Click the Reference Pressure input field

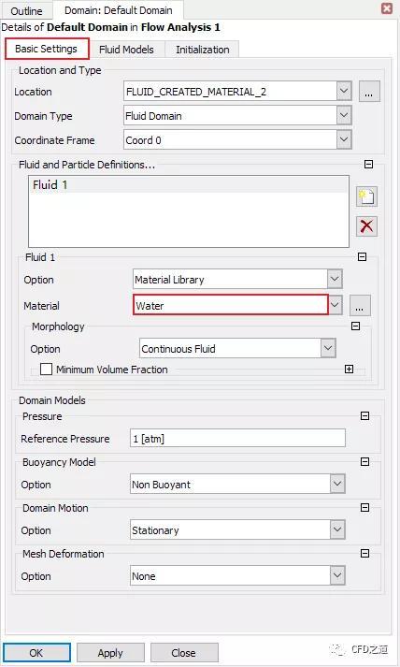point(237,438)
